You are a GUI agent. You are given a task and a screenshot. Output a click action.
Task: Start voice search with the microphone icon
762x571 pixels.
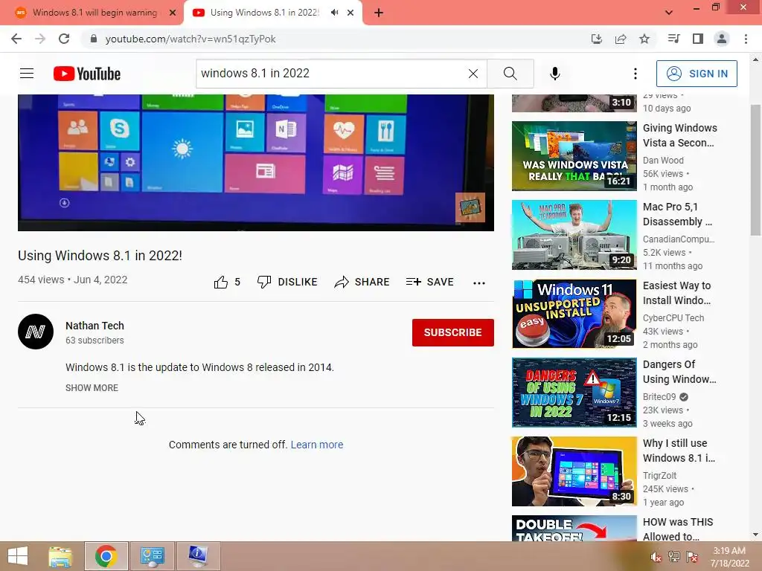click(x=554, y=74)
